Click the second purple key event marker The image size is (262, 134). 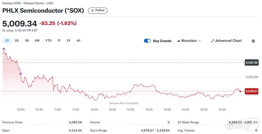pos(21,74)
